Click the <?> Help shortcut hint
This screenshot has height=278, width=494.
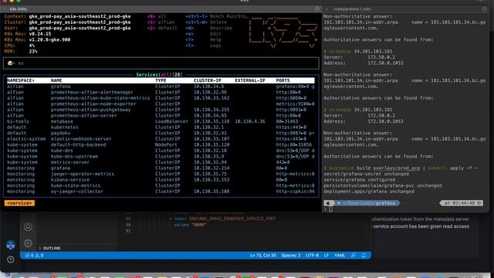(203, 39)
